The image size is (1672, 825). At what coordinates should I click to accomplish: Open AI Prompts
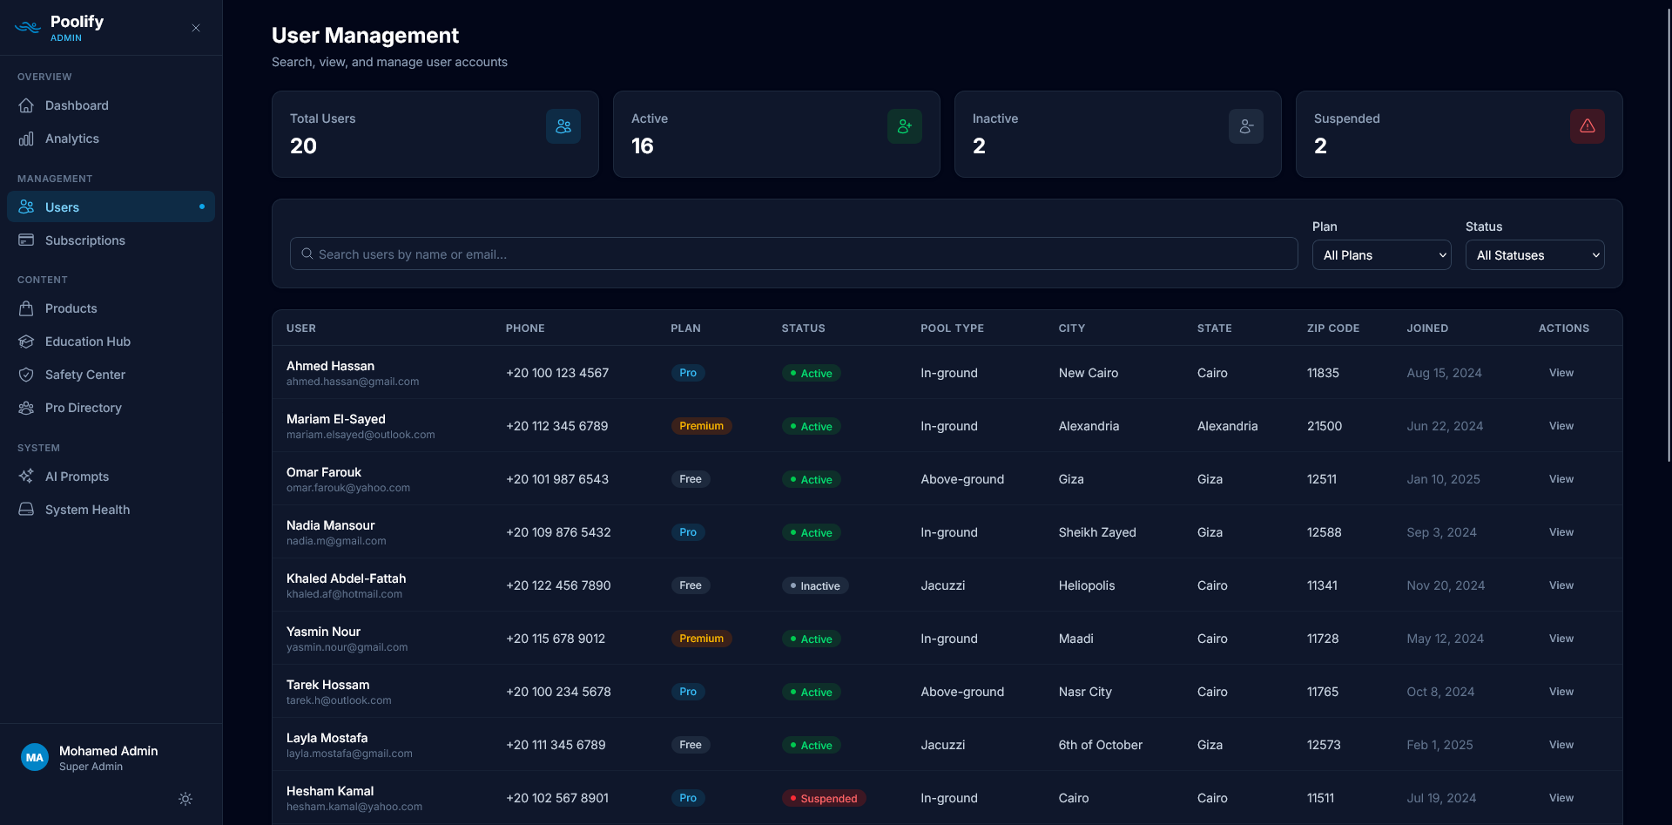tap(111, 477)
